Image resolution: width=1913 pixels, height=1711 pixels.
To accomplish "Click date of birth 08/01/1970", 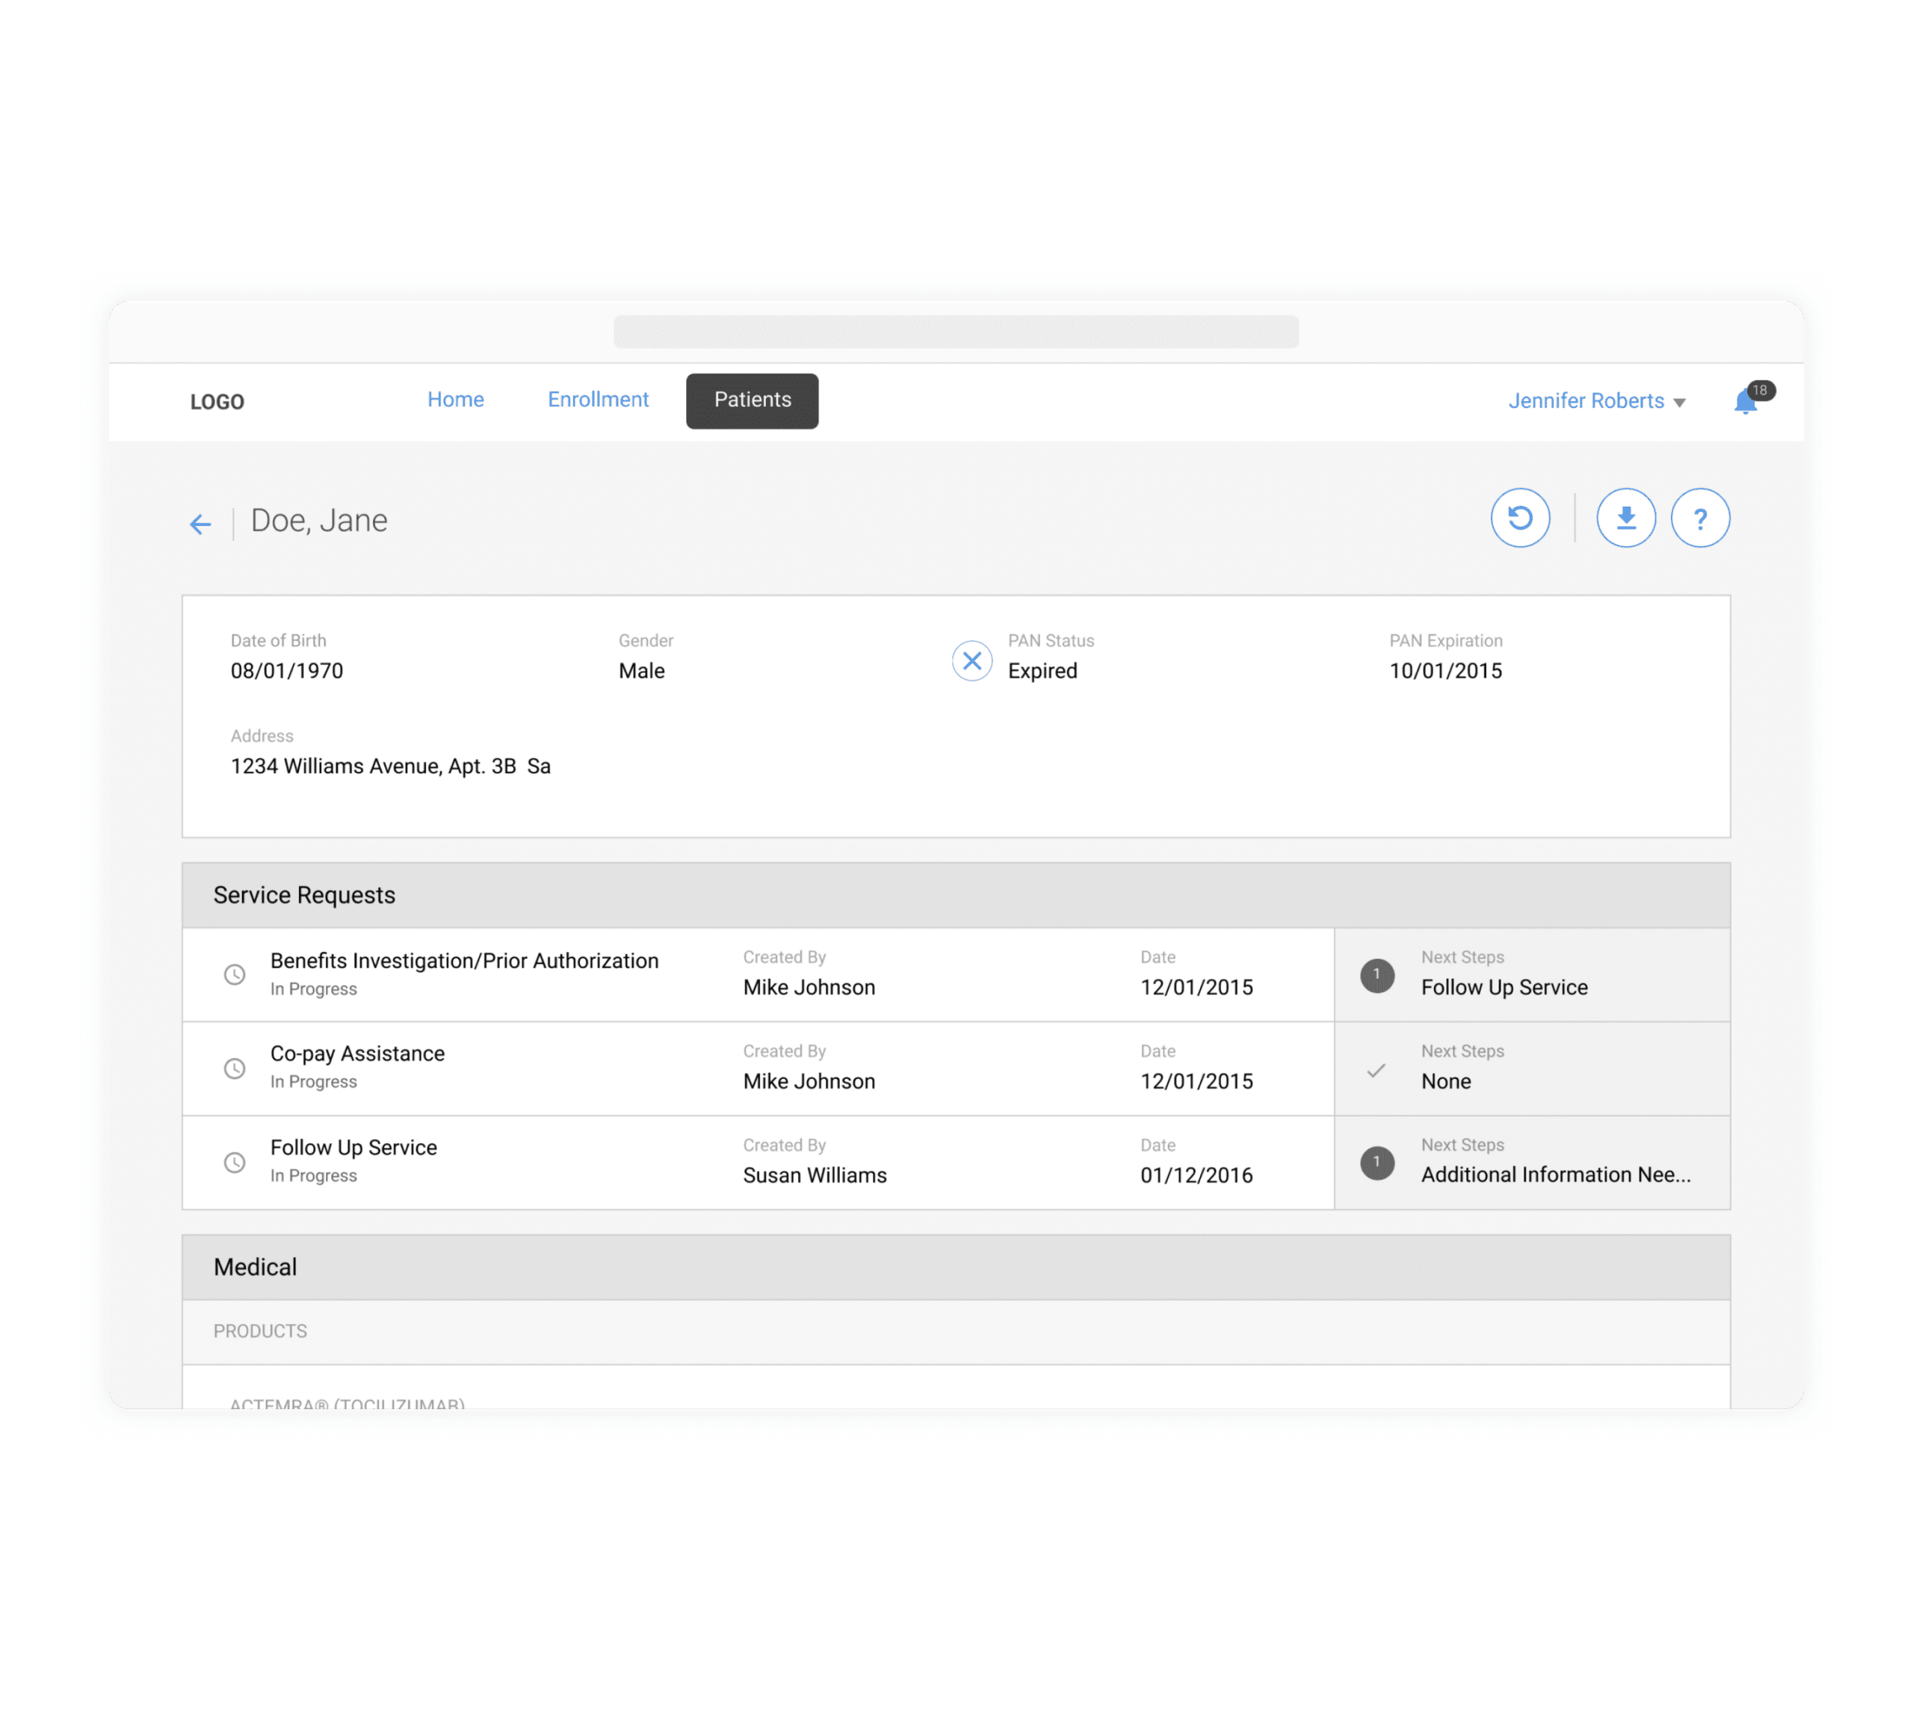I will tap(287, 671).
